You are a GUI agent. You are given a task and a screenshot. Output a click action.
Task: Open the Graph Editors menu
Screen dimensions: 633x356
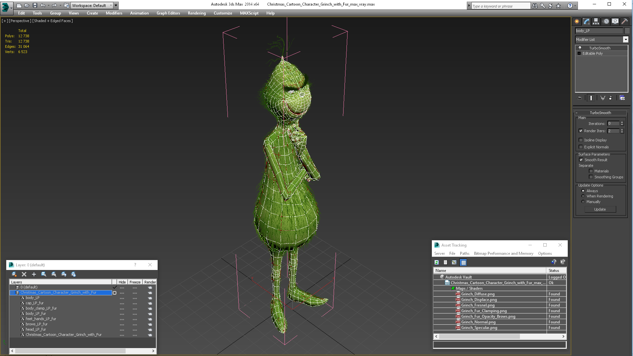click(168, 13)
